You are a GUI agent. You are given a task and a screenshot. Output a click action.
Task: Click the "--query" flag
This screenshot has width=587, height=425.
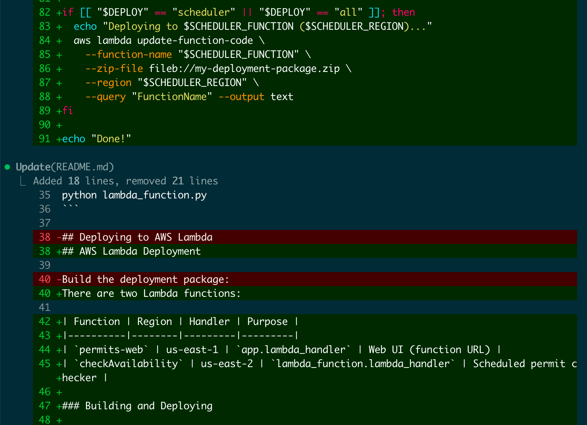click(105, 97)
